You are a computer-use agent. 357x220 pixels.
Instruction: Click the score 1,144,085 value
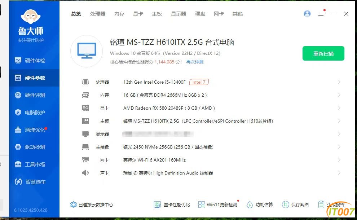[164, 62]
